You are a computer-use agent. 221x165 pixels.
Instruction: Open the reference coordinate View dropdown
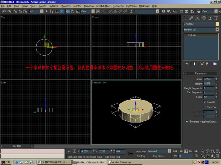93,11
